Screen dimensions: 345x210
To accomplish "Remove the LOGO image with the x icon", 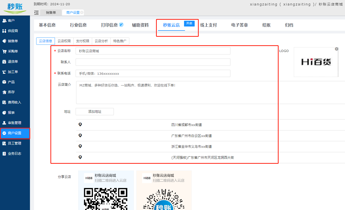I will [337, 49].
